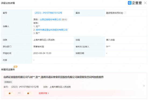Select the 所属司法案件 heading
148x100 pixels.
point(8,69)
